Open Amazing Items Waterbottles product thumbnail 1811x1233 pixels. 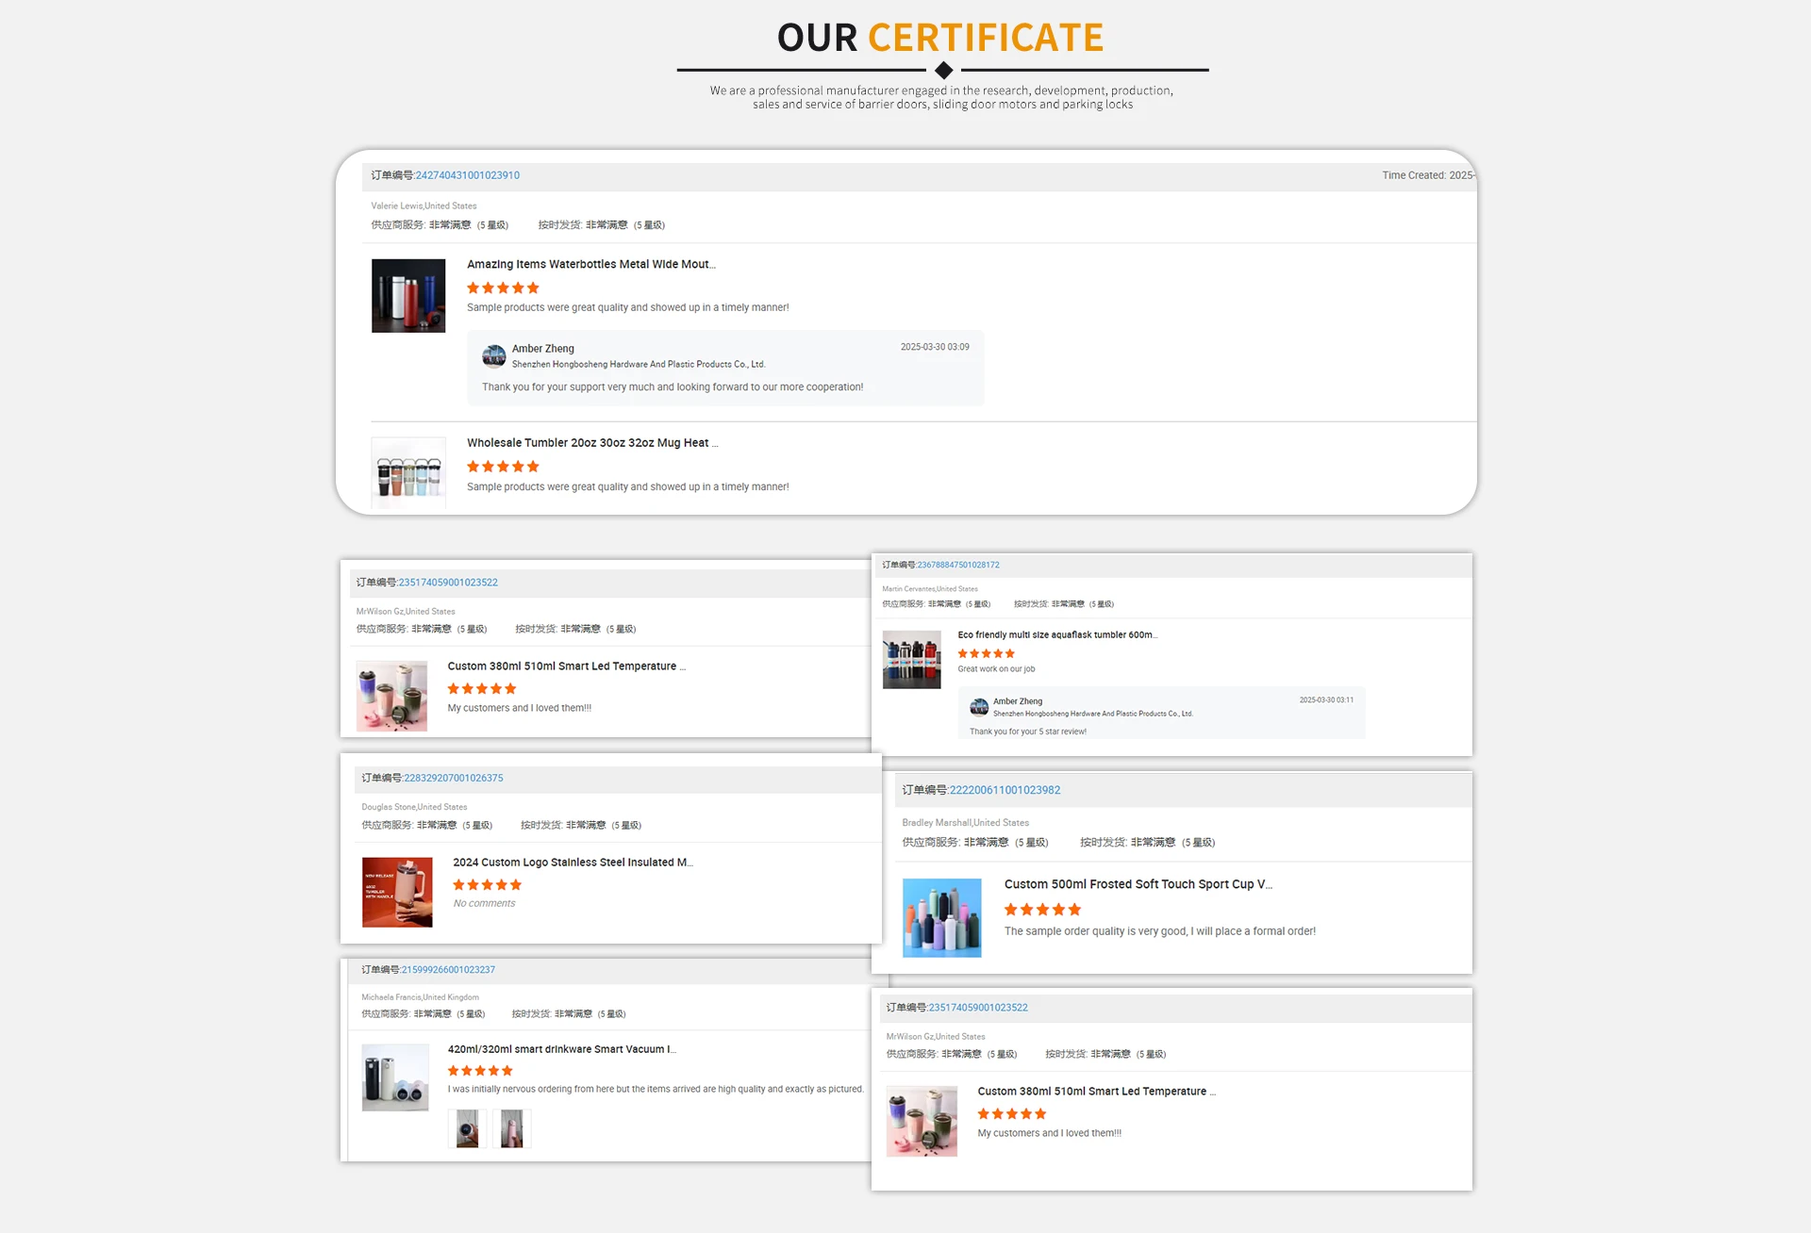click(408, 296)
